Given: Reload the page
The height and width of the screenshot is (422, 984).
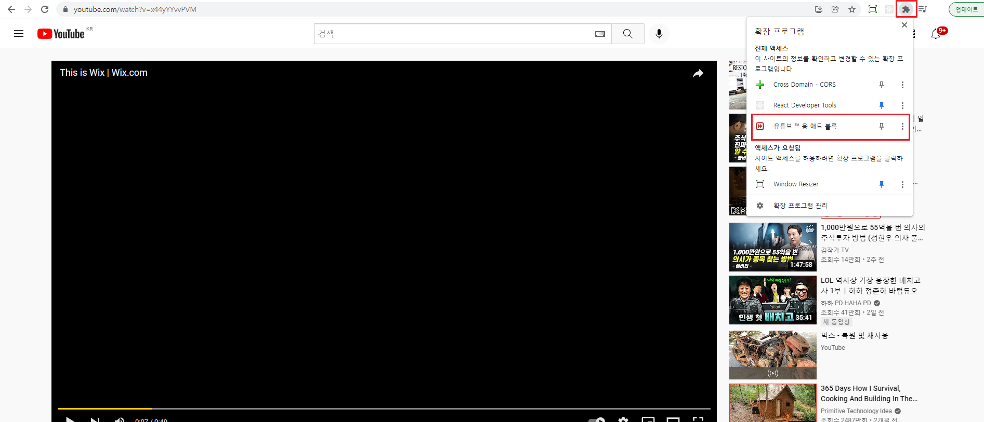Looking at the screenshot, I should pos(45,9).
